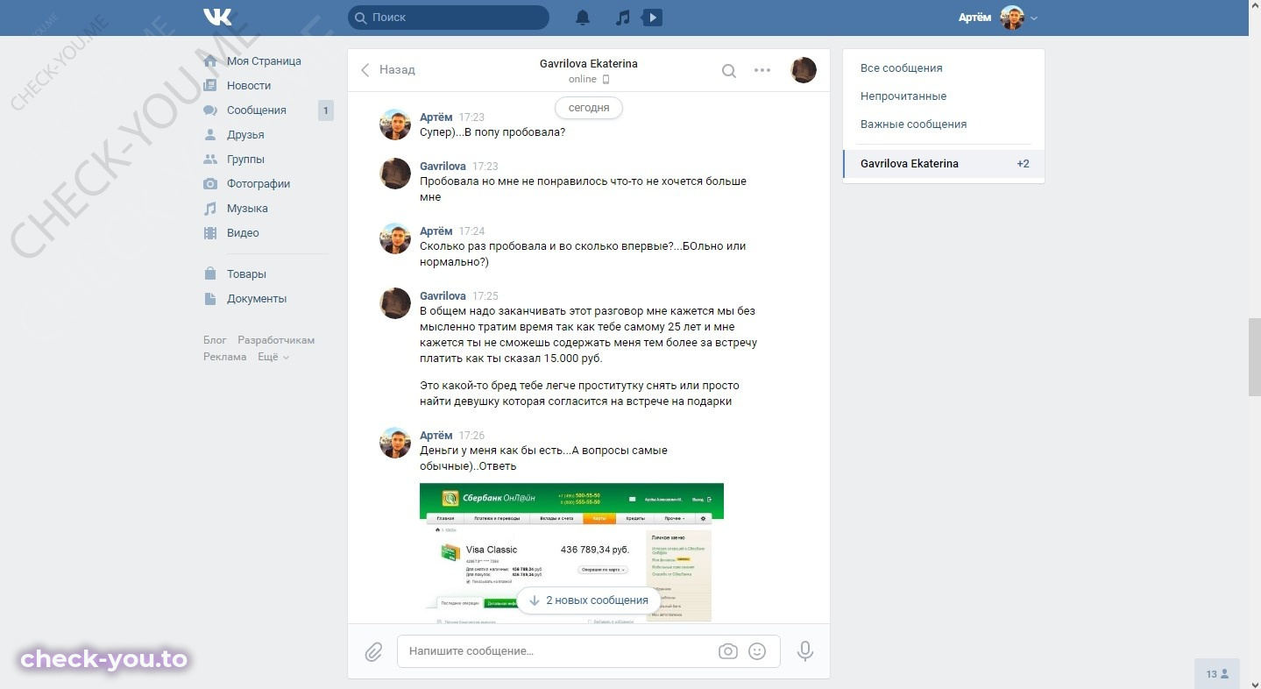
Task: Select Gavrilova Ekaterina conversation tab
Action: (x=944, y=164)
